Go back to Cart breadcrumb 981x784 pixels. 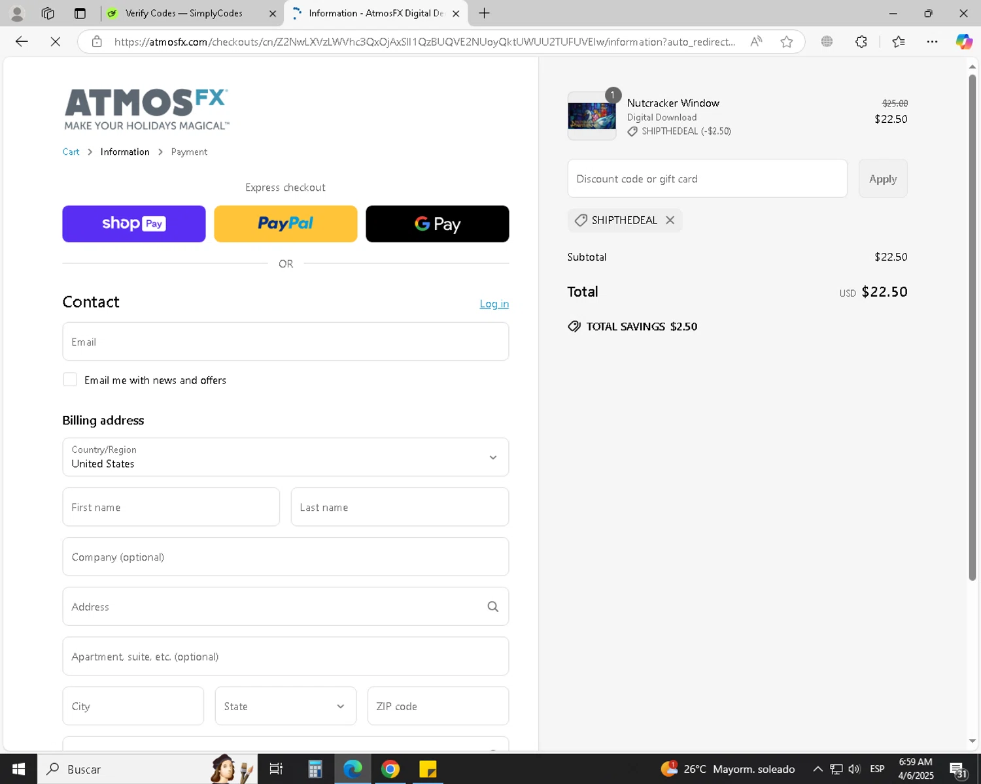coord(71,152)
